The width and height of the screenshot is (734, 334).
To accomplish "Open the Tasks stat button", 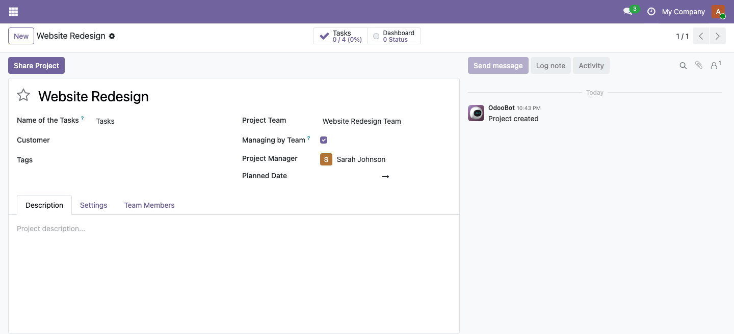I will click(x=340, y=36).
